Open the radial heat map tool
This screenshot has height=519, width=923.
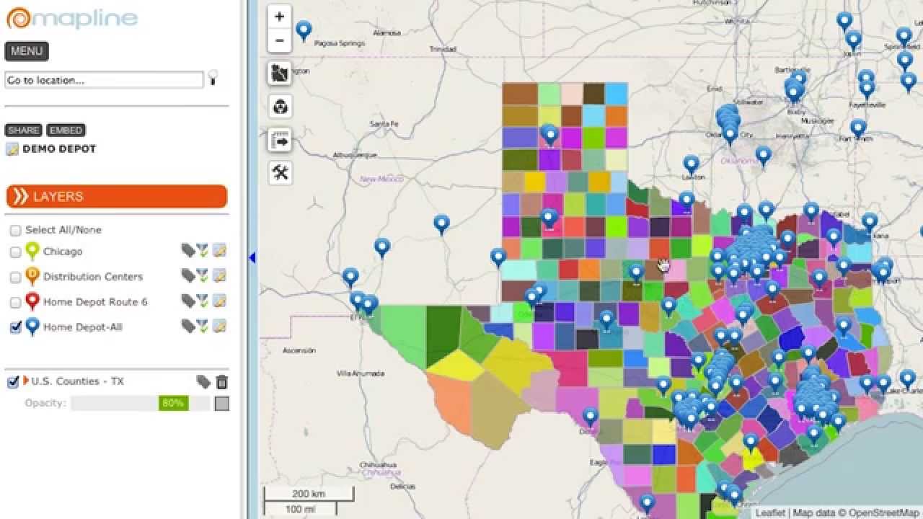click(x=280, y=107)
